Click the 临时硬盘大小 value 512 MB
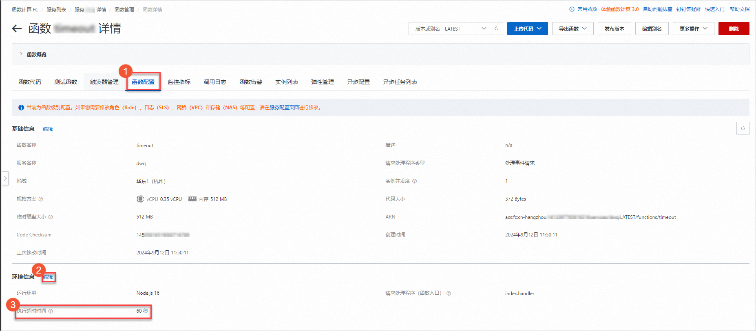 click(x=144, y=217)
